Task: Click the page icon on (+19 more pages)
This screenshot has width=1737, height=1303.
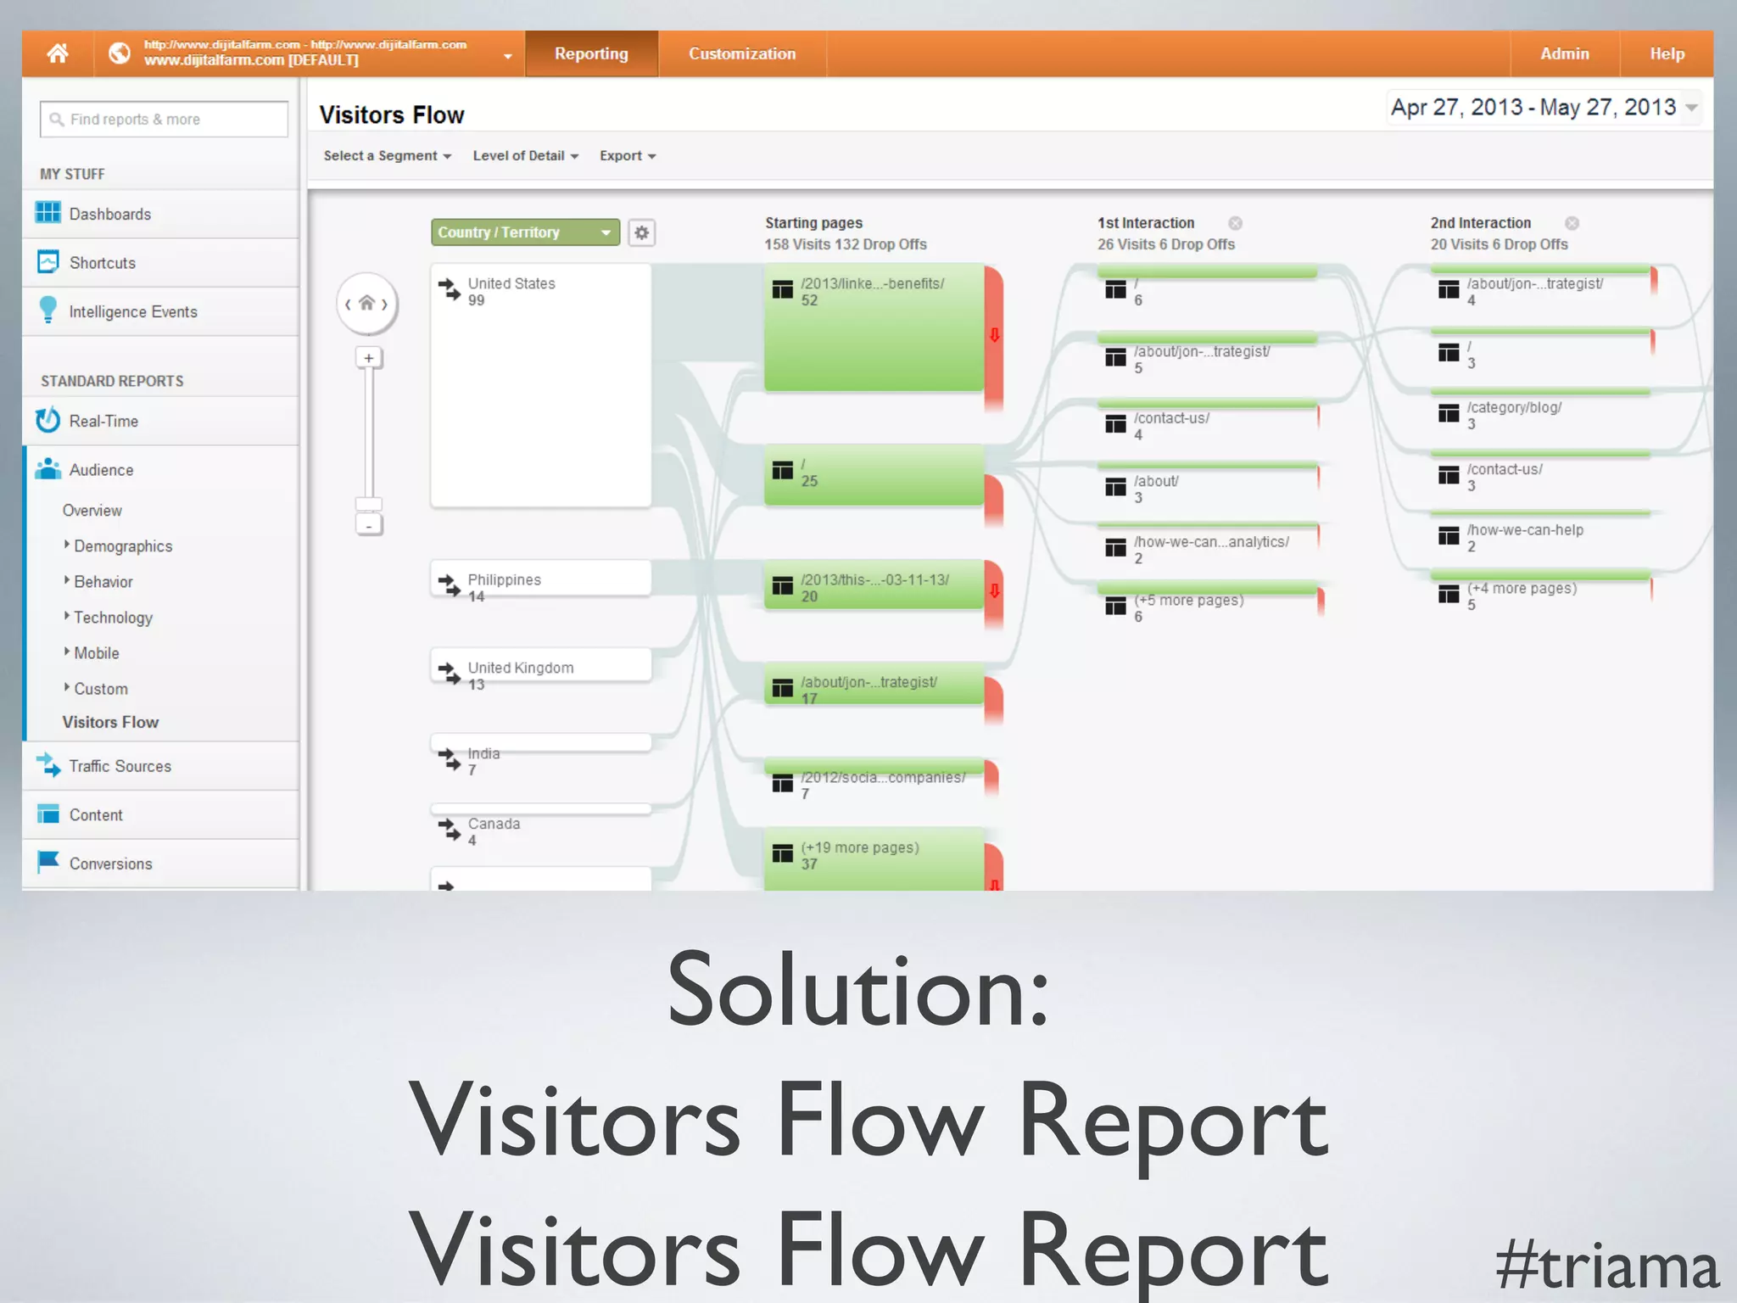Action: (x=782, y=854)
